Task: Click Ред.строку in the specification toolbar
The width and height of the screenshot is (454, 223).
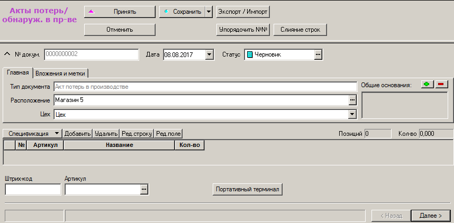Action: pyautogui.click(x=137, y=133)
